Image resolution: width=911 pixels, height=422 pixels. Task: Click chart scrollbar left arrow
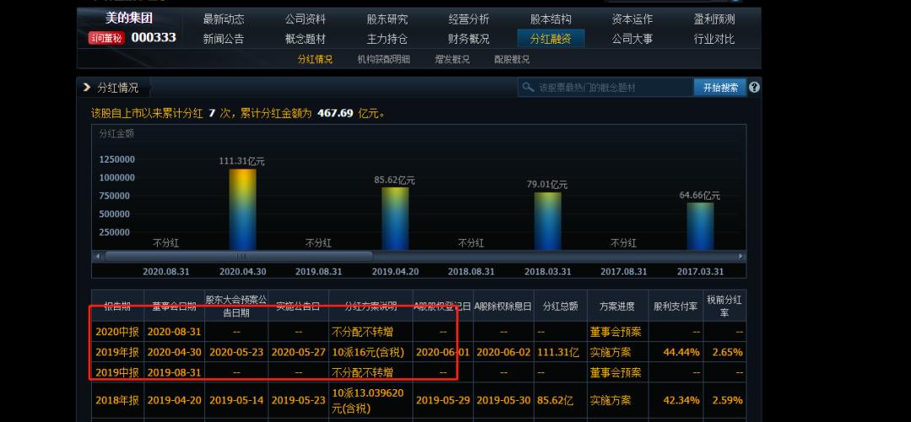98,256
